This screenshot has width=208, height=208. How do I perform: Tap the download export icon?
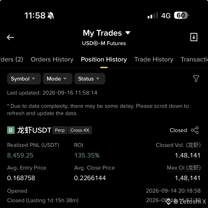[194, 37]
